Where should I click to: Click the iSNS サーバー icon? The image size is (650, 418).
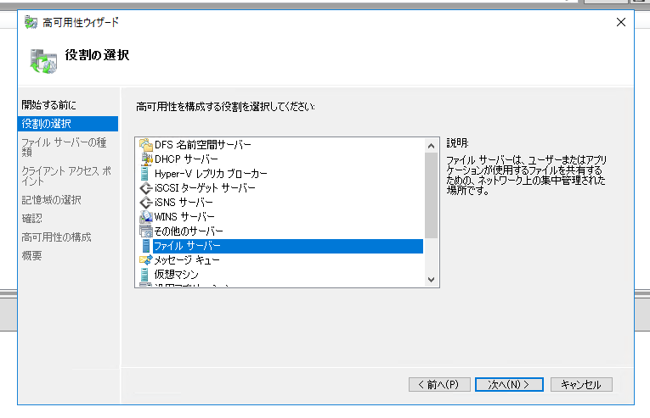[145, 203]
